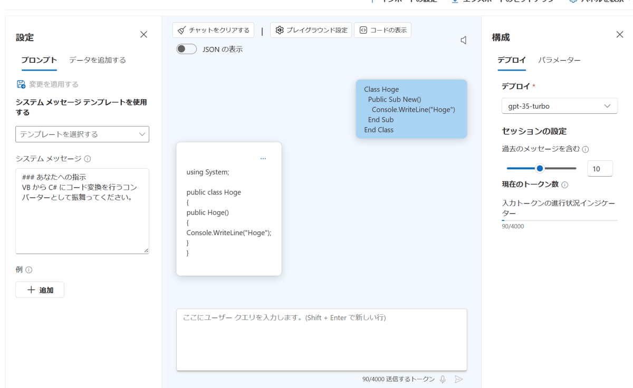Click the resize grip of system message box

(146, 250)
